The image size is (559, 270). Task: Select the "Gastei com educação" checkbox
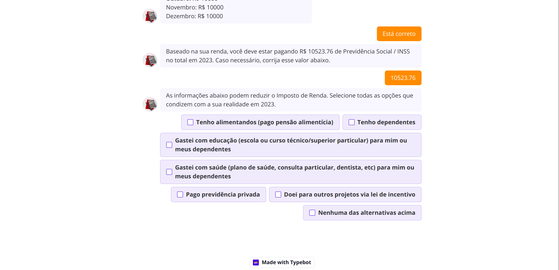click(169, 145)
